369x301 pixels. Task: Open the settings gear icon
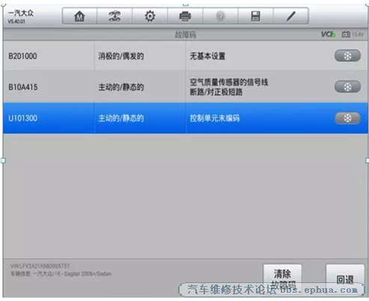[150, 16]
